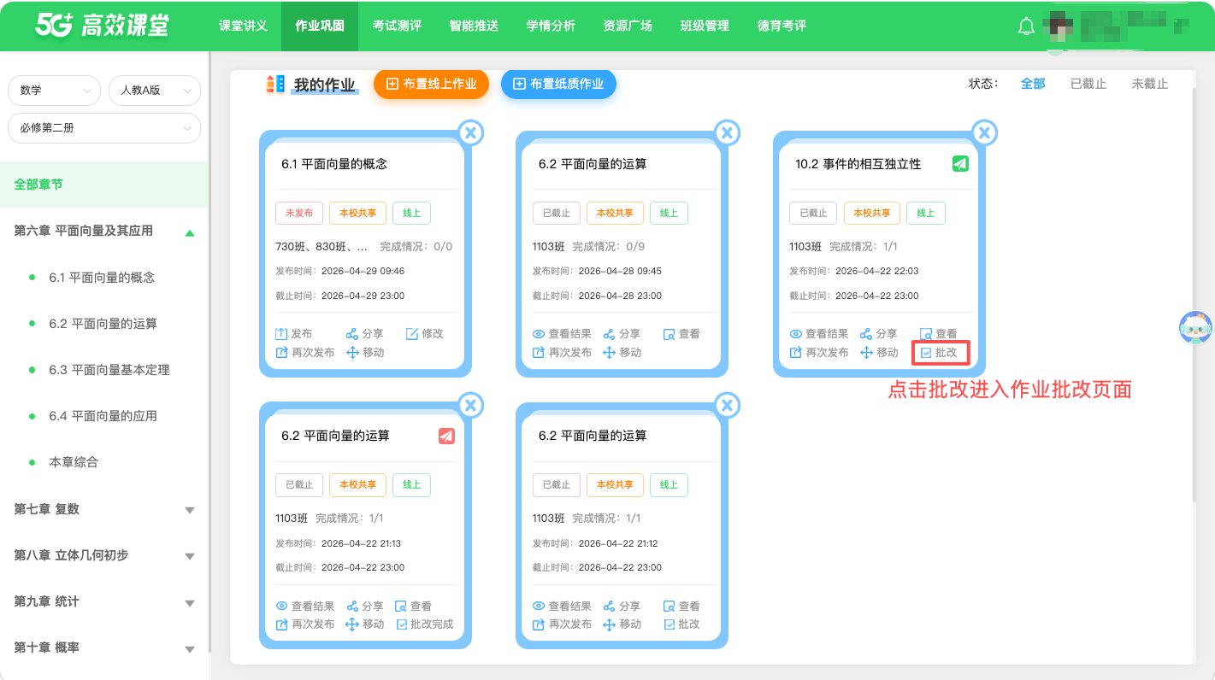Image resolution: width=1215 pixels, height=680 pixels.
Task: Click 分享 on the 10.2 事件的相互独立性 card
Action: (x=879, y=334)
